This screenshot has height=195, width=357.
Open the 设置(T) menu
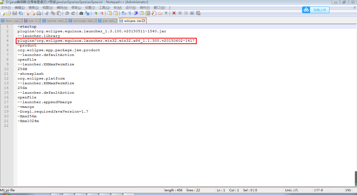click(x=90, y=8)
